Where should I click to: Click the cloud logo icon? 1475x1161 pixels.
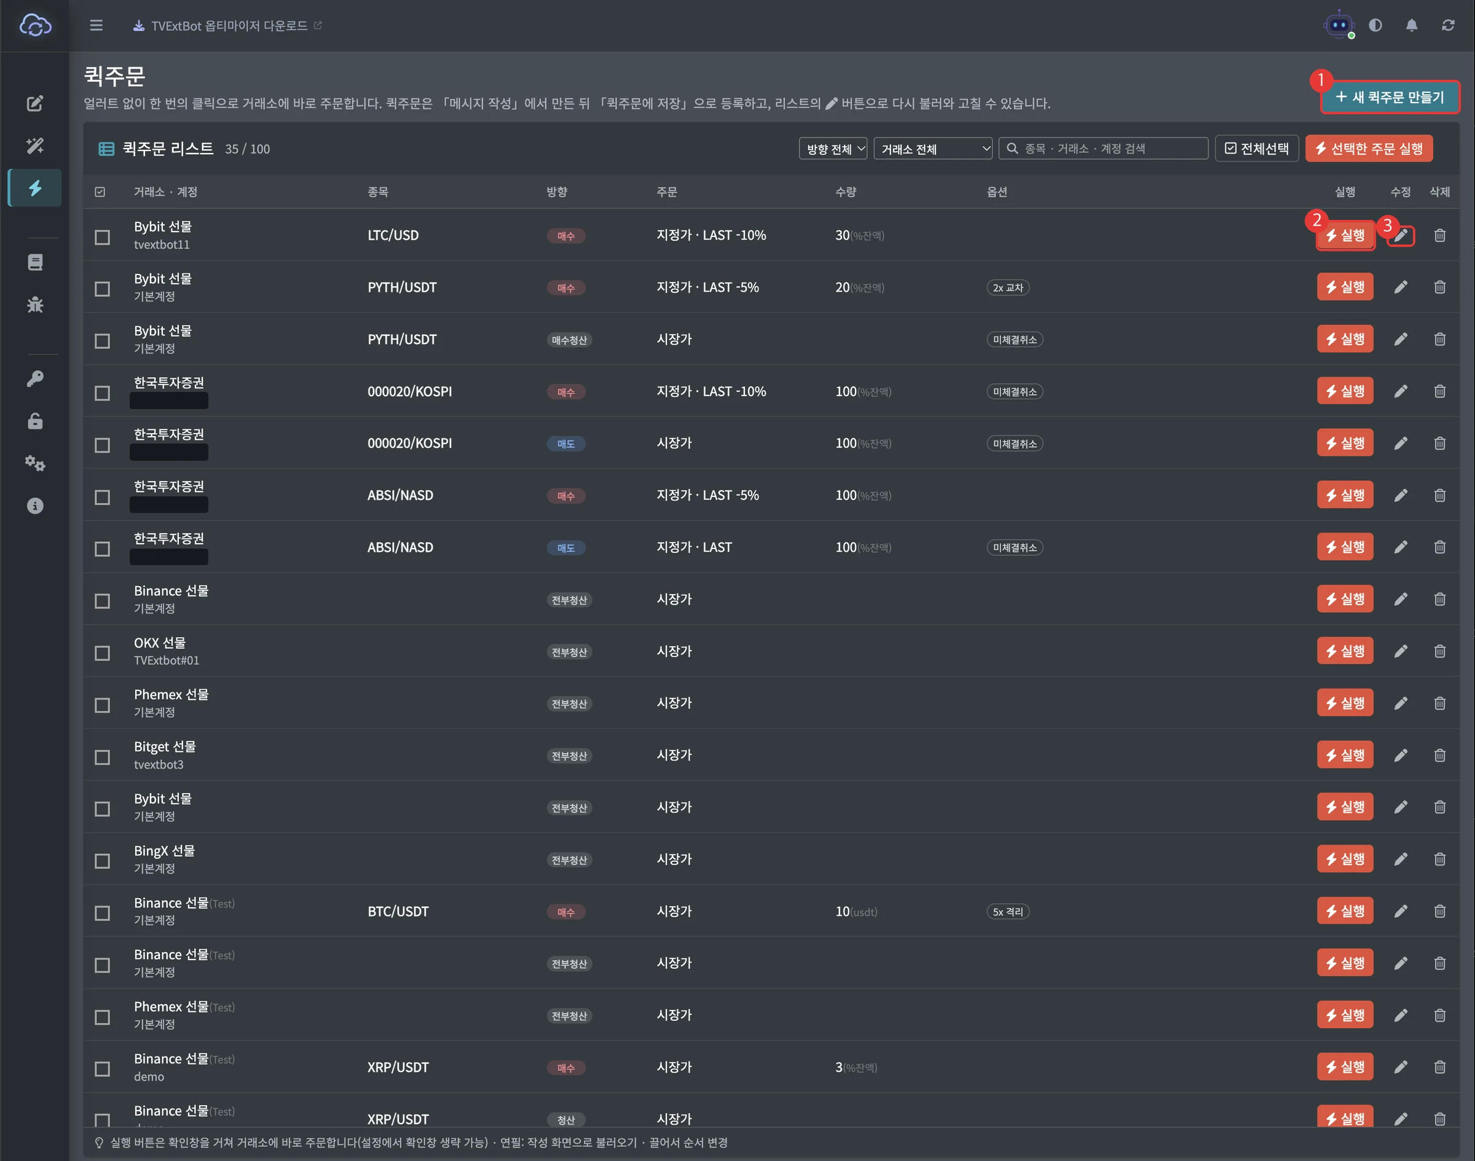[x=34, y=25]
